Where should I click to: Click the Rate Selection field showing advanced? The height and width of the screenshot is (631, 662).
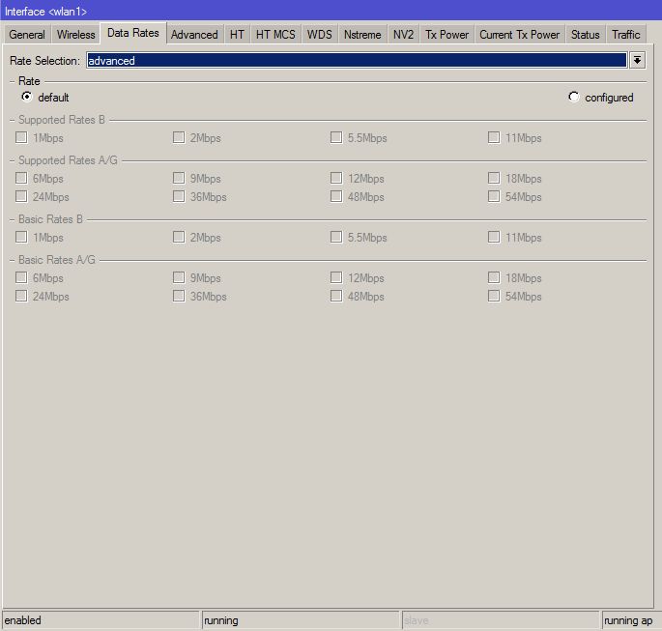click(x=357, y=60)
